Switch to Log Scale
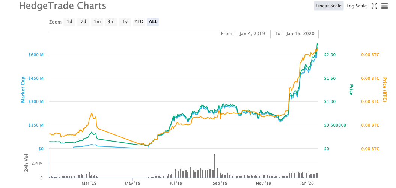396x188 pixels. (356, 6)
